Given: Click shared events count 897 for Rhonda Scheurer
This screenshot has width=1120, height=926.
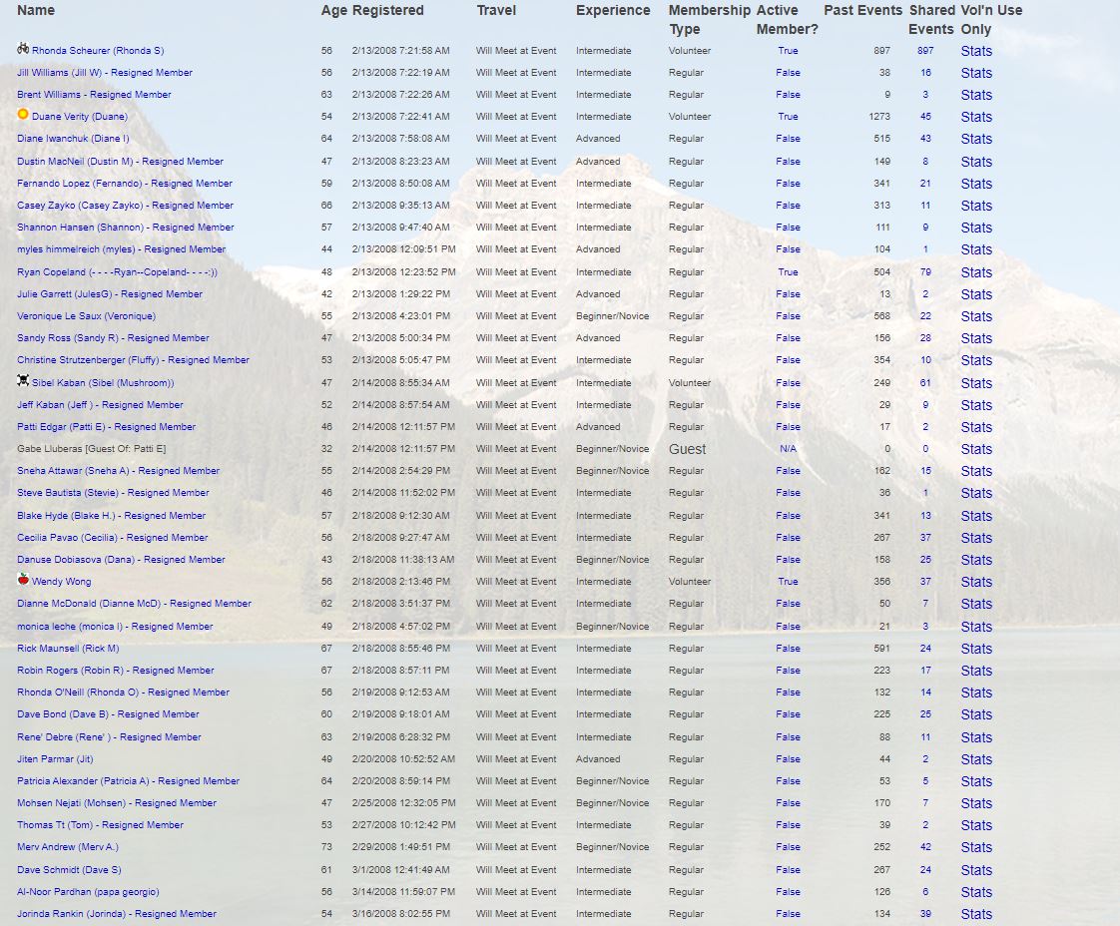Looking at the screenshot, I should (925, 51).
